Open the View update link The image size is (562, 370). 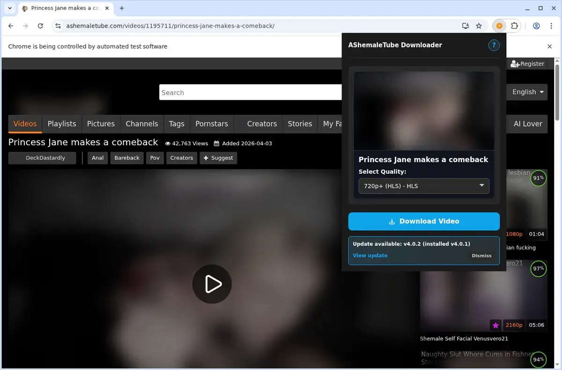pyautogui.click(x=370, y=255)
